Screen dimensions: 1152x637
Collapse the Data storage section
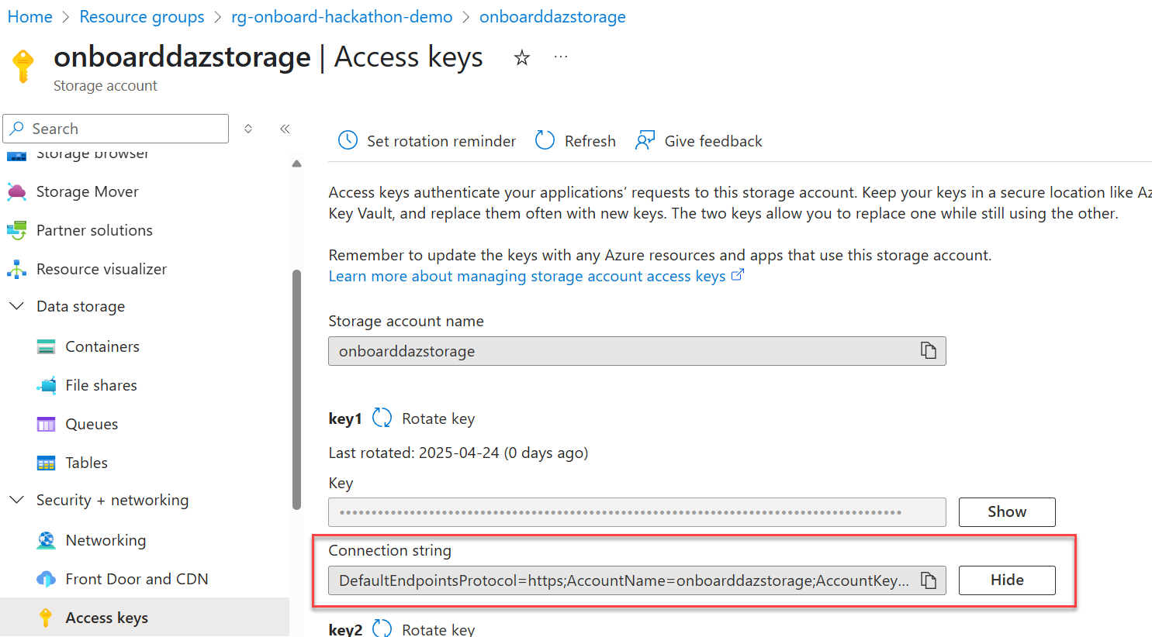click(16, 306)
